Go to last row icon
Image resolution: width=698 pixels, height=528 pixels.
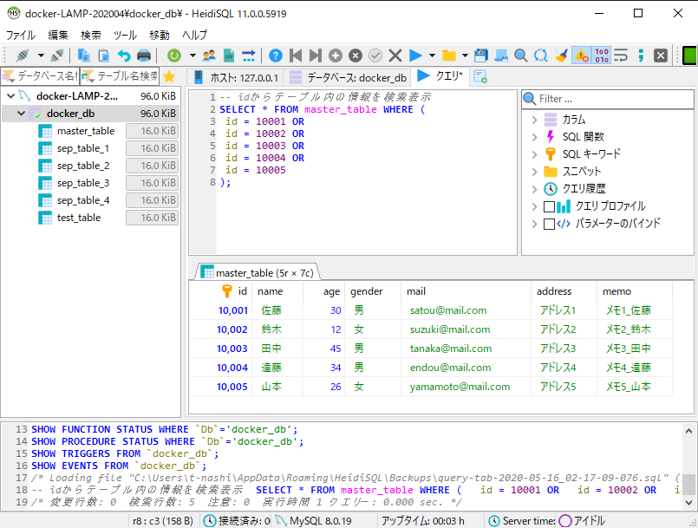tap(315, 55)
